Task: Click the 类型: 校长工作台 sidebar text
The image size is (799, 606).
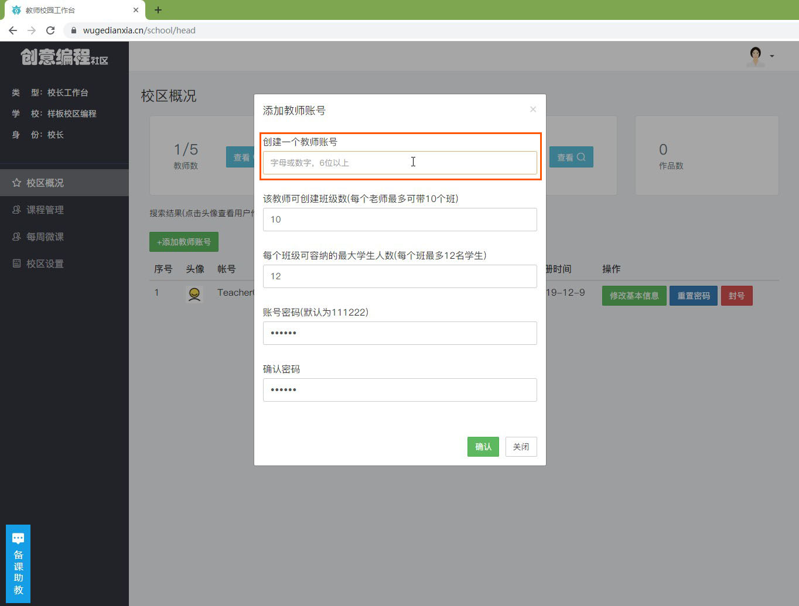Action: pyautogui.click(x=50, y=93)
